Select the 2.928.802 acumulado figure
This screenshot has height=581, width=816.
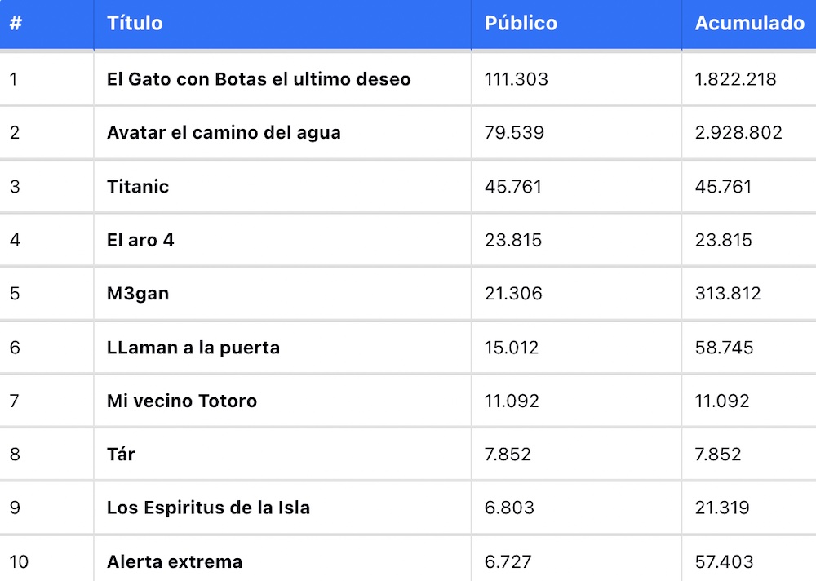tap(738, 133)
